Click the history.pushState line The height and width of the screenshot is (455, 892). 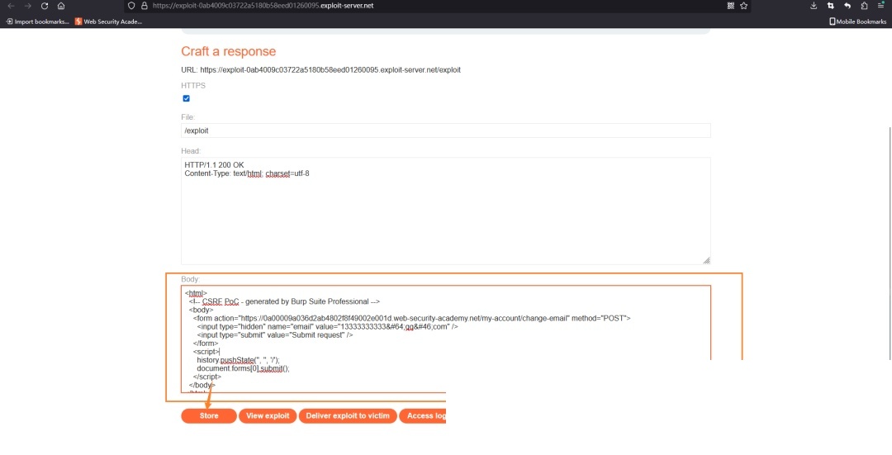pyautogui.click(x=239, y=360)
